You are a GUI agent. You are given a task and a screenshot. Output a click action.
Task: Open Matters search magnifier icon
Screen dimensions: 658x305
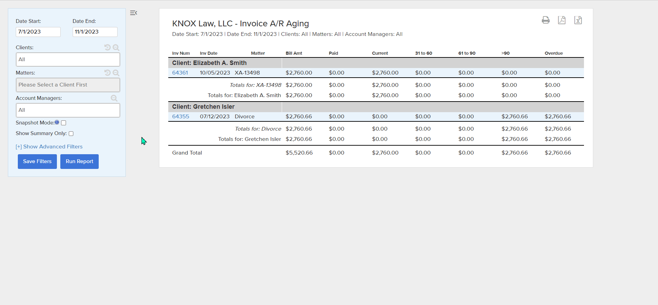tap(116, 73)
